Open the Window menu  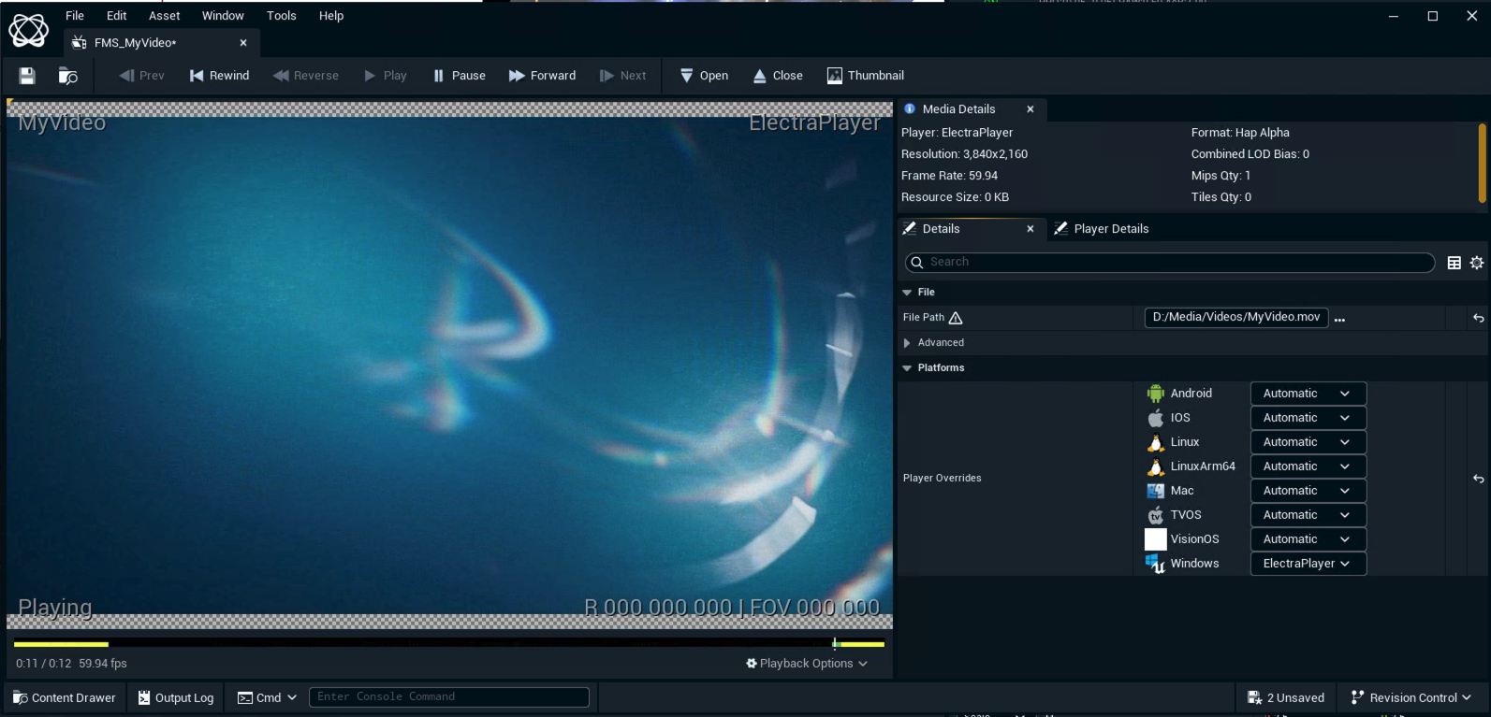[223, 16]
